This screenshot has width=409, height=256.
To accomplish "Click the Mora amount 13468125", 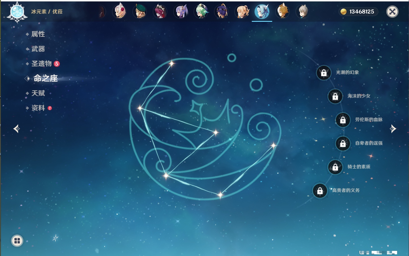I will [362, 12].
